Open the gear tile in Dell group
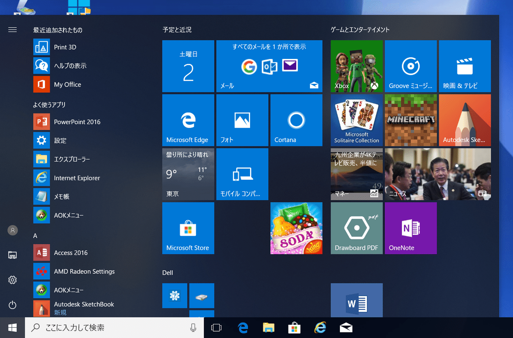The image size is (513, 338). click(x=174, y=295)
